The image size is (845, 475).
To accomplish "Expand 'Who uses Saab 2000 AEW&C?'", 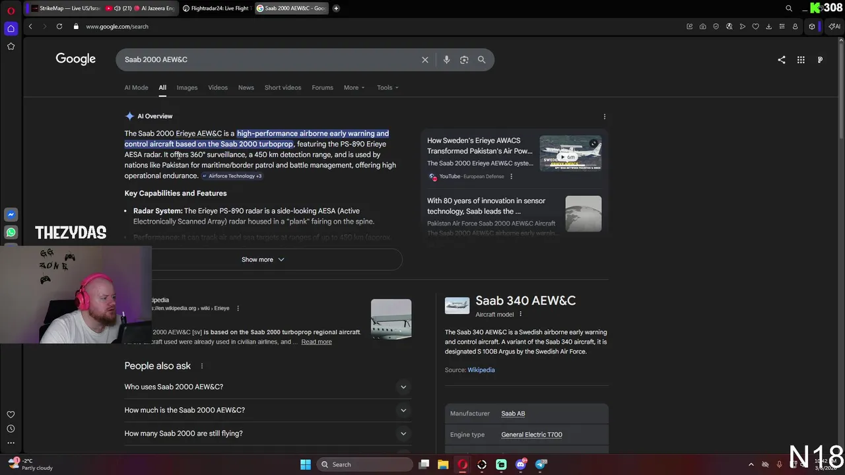I will [x=267, y=387].
